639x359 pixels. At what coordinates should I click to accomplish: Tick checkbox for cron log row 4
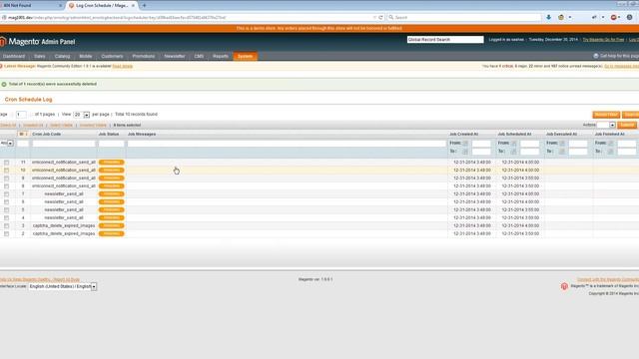click(7, 217)
